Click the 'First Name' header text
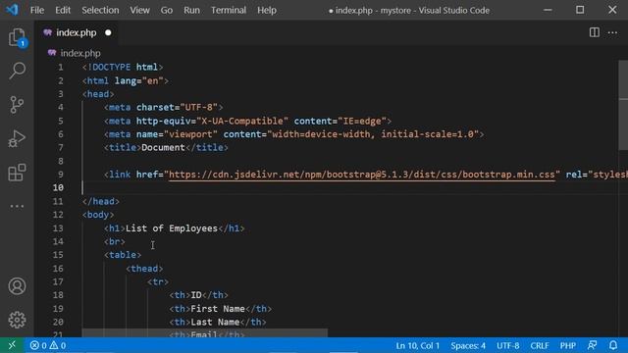Screen dimensions: 628x353 [x=218, y=309]
